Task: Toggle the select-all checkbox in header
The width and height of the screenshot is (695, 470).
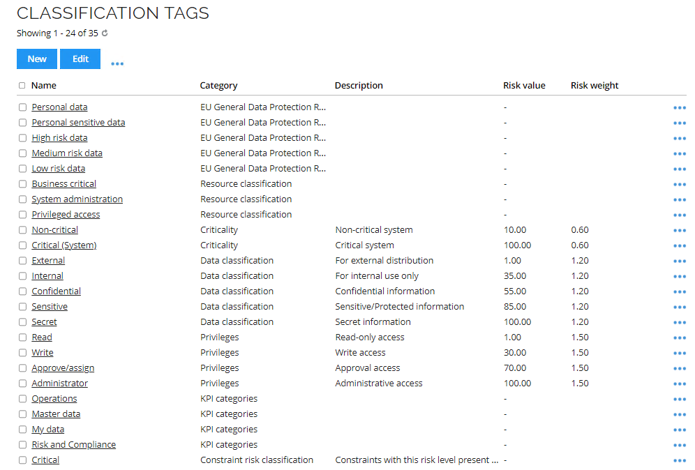Action: point(22,86)
